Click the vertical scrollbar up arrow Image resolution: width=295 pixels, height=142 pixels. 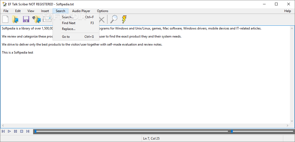(x=292, y=28)
